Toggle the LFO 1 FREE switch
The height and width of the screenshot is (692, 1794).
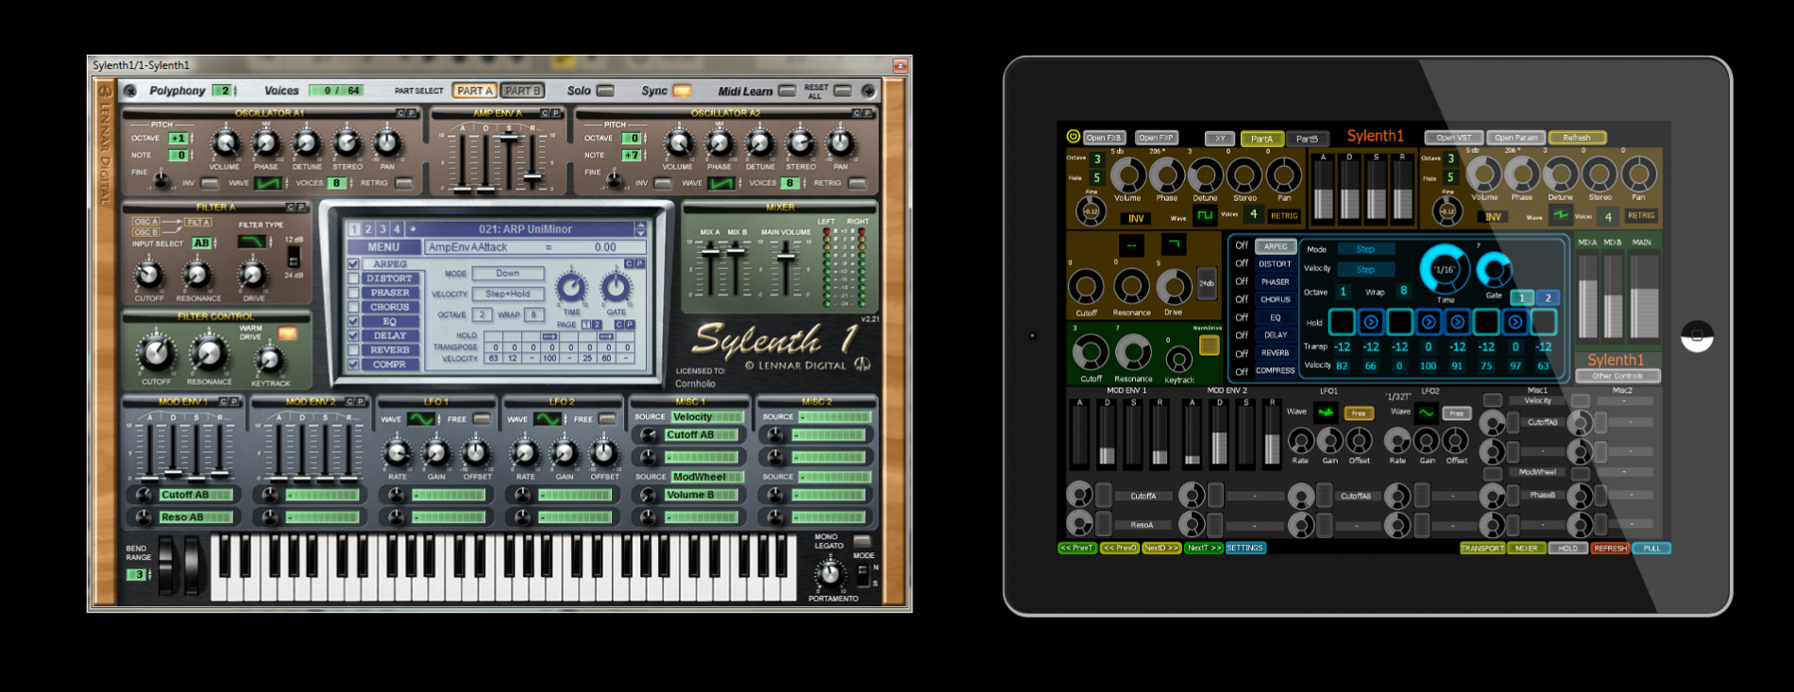click(482, 419)
